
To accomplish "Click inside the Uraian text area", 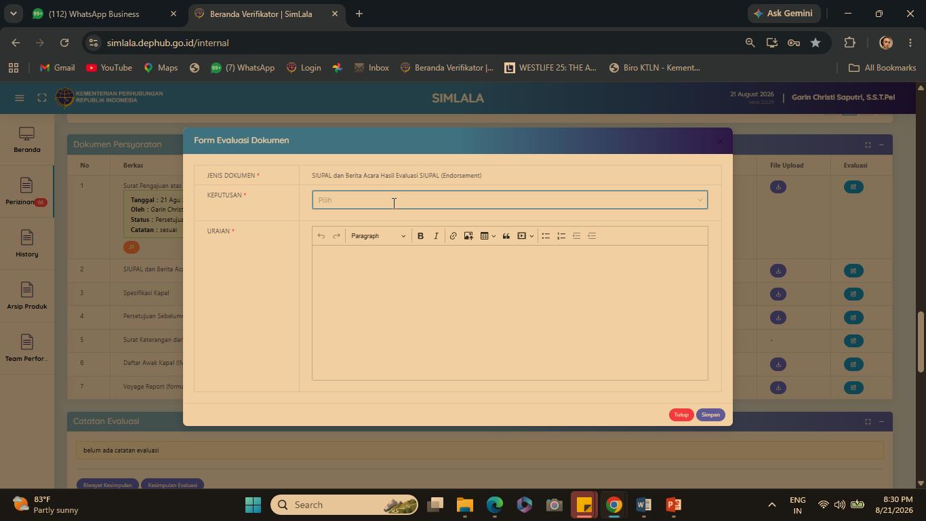I will 510,312.
